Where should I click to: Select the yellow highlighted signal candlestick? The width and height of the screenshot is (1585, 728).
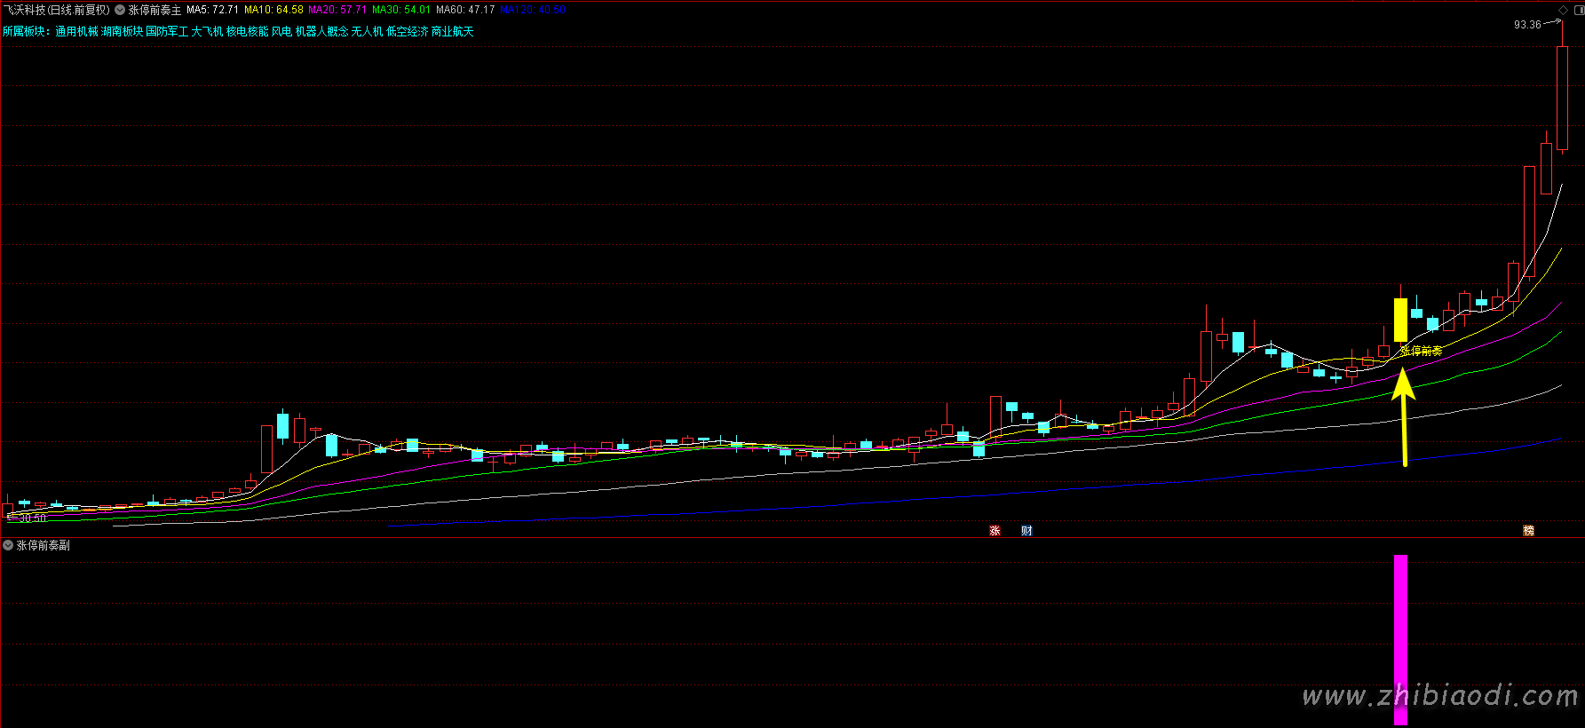click(1400, 320)
